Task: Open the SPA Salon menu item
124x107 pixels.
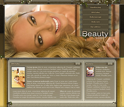Action: pos(95,12)
